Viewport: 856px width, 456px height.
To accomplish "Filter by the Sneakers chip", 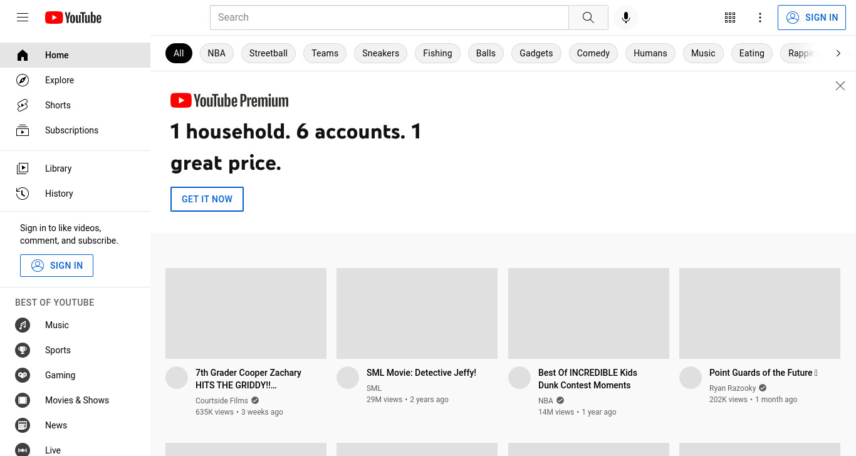I will (x=380, y=53).
